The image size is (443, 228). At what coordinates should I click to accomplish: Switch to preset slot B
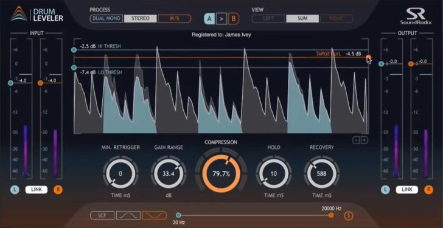pyautogui.click(x=234, y=19)
